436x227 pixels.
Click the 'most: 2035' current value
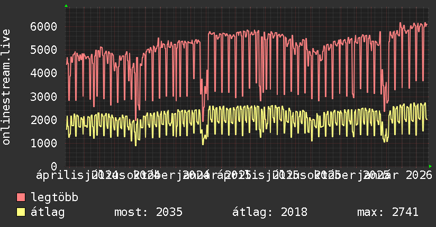tap(148, 212)
